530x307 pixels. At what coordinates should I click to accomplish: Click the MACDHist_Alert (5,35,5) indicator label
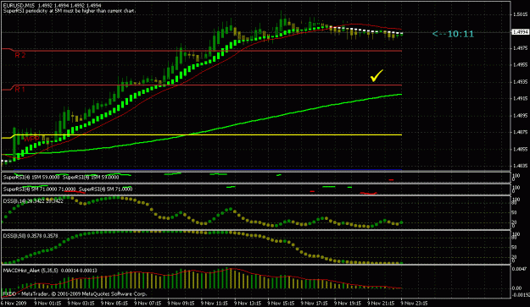[x=50, y=271]
